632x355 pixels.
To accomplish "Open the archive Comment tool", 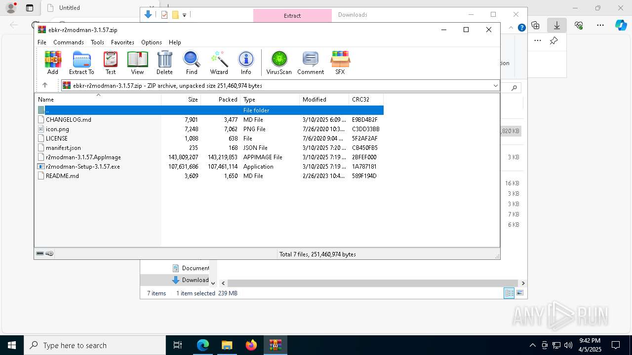I will click(x=311, y=63).
